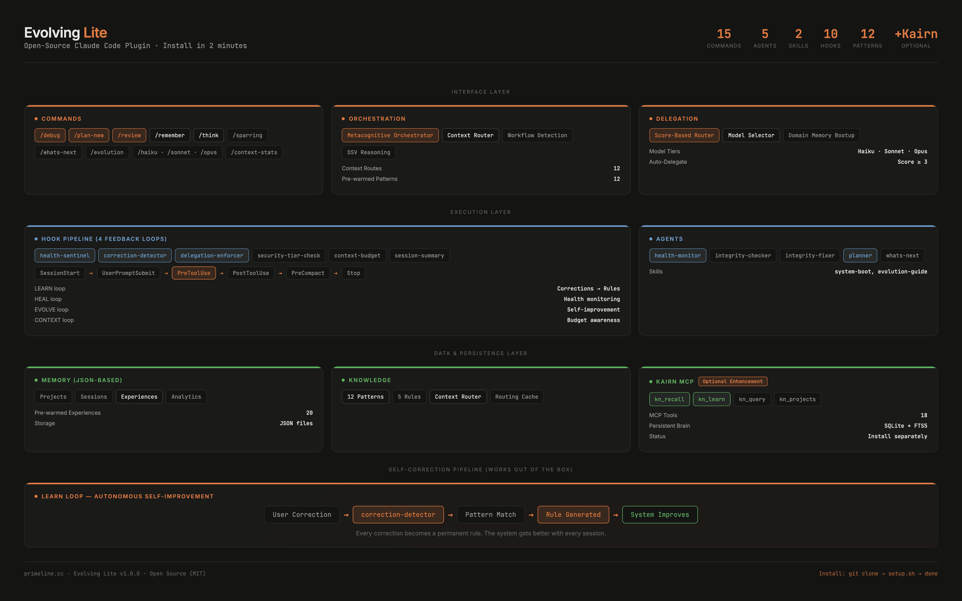Switch to the Experiences tab in Memory
962x601 pixels.
[x=139, y=396]
